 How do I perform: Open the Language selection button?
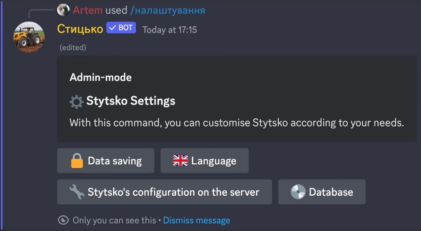point(204,160)
